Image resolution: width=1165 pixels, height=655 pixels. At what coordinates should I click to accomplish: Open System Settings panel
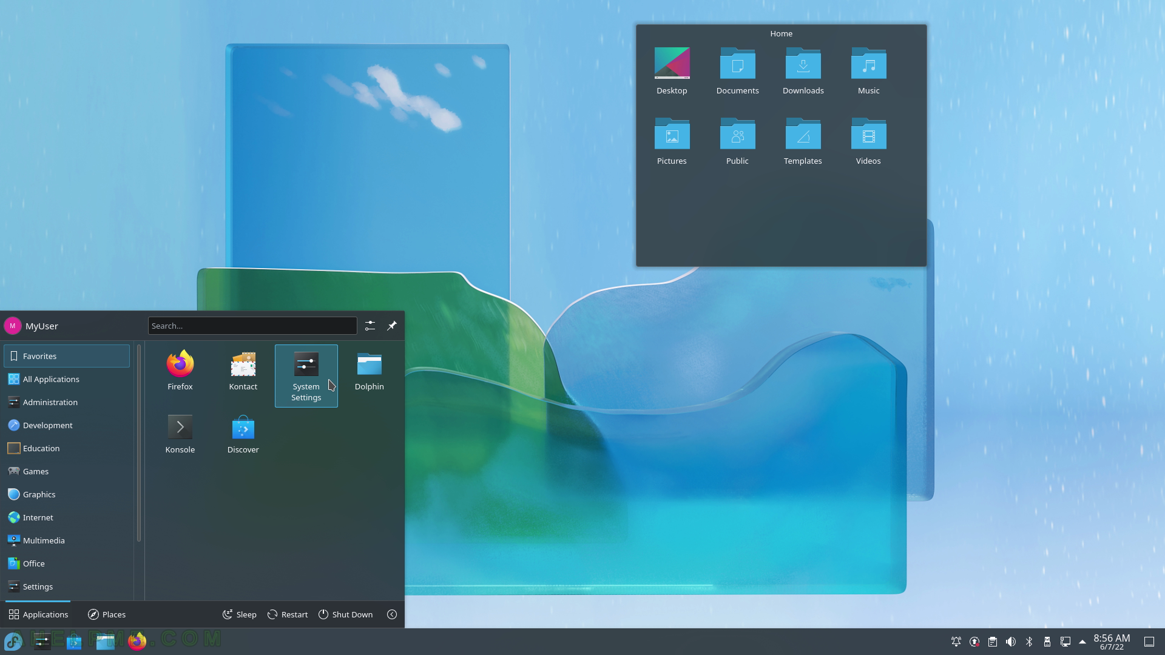click(x=306, y=375)
